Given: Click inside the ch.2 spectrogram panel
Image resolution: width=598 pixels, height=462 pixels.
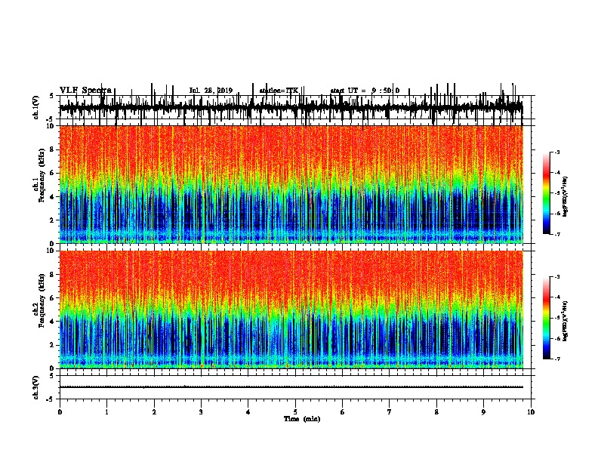Looking at the screenshot, I should click(291, 310).
